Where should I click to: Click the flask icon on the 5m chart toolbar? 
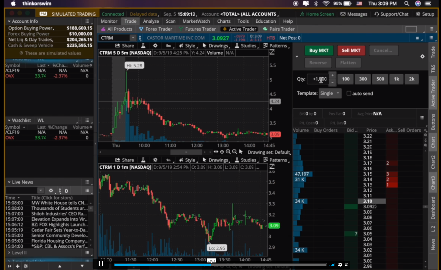tap(143, 46)
